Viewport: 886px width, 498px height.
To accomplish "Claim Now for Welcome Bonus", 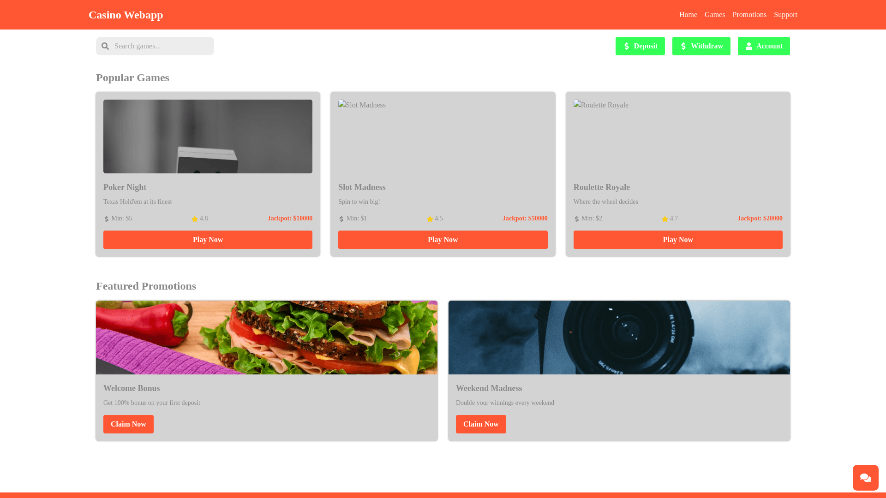I will (x=128, y=424).
